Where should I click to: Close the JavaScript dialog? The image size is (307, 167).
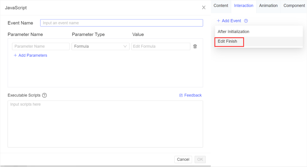coord(204,7)
